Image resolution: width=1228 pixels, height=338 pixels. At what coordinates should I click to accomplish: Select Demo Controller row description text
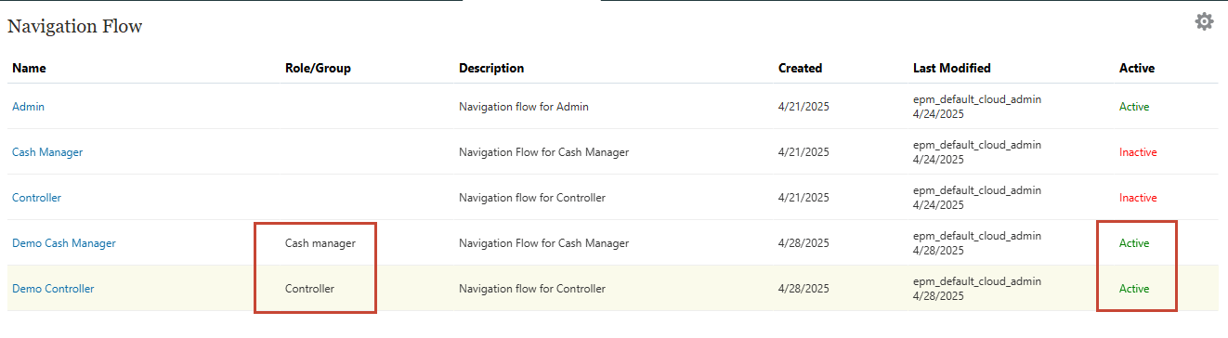pyautogui.click(x=532, y=289)
